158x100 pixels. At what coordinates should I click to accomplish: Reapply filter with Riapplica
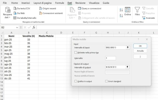pyautogui.click(x=148, y=13)
